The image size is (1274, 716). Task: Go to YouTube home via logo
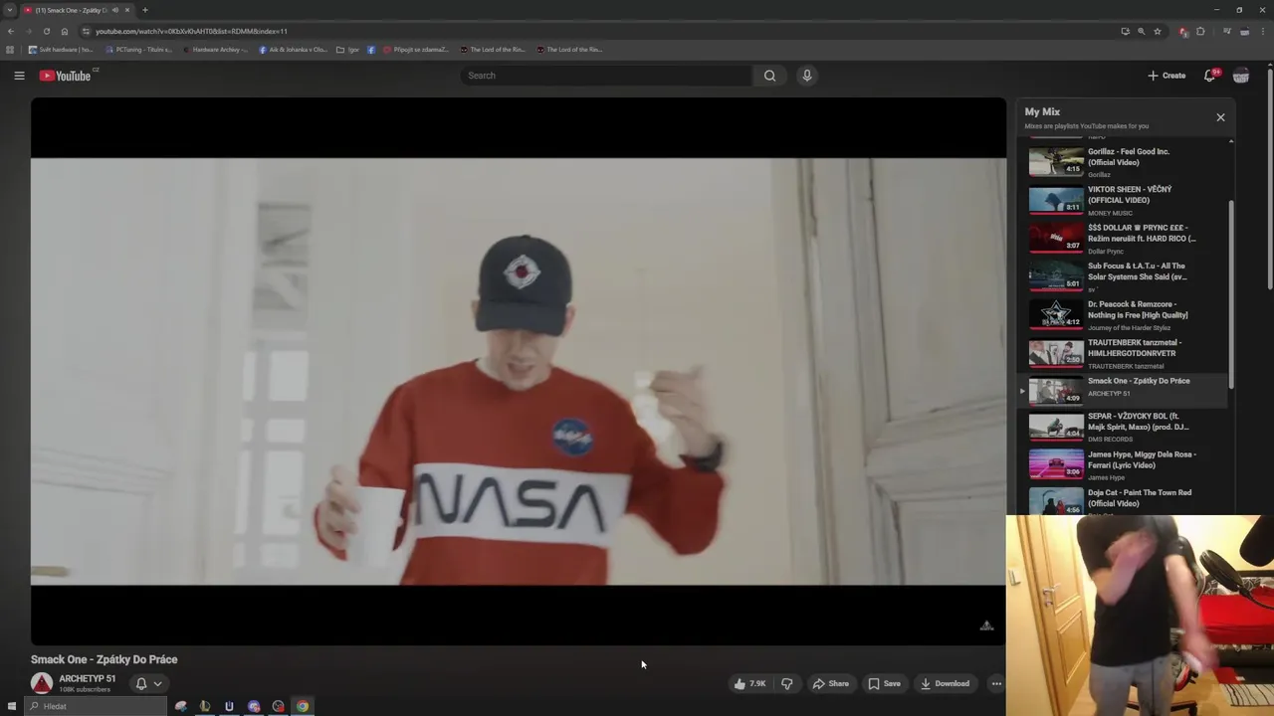click(66, 76)
